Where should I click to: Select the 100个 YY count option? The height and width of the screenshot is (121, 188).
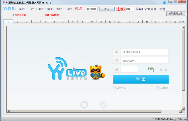point(65,9)
